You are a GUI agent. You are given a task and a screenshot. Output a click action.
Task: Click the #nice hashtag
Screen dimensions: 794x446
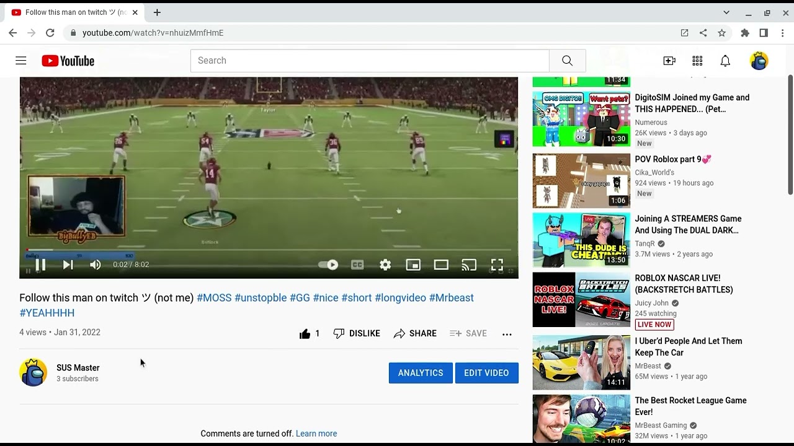(326, 298)
